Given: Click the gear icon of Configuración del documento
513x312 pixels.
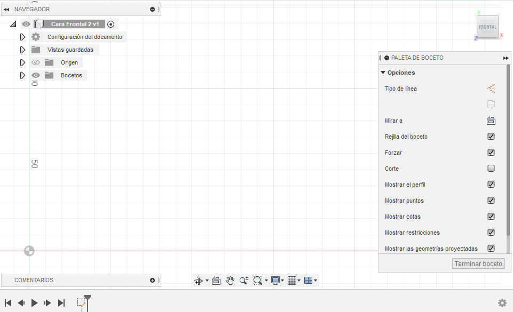Looking at the screenshot, I should pyautogui.click(x=36, y=37).
